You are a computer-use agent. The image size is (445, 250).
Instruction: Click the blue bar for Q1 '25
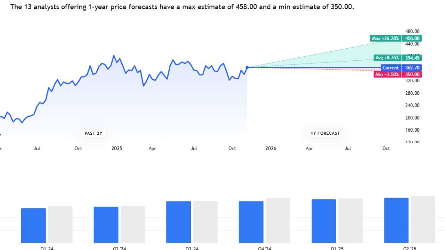(x=324, y=221)
